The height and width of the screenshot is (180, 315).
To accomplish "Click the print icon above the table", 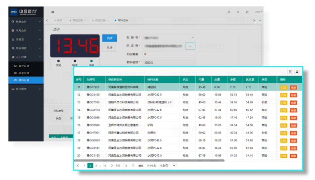I will pyautogui.click(x=297, y=71).
